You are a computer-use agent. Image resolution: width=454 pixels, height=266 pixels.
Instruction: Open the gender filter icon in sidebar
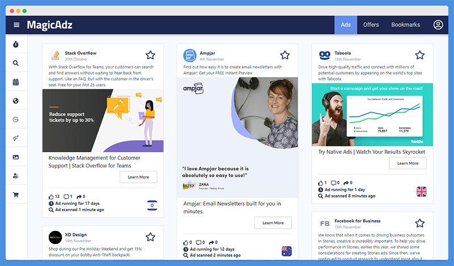coord(16,138)
